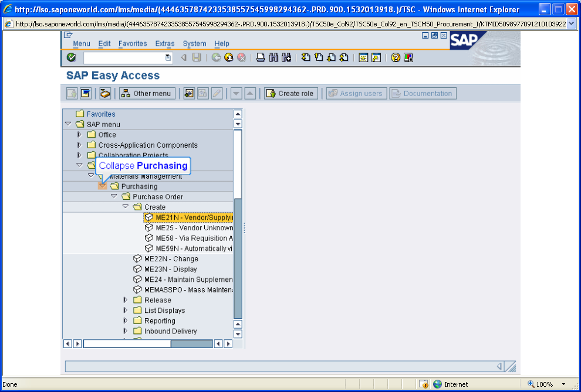Click the yellow Exit arrow icon
581x392 pixels.
tap(229, 57)
